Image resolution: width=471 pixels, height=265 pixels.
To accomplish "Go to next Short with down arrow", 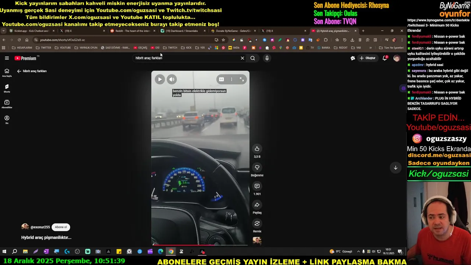I will pyautogui.click(x=396, y=167).
